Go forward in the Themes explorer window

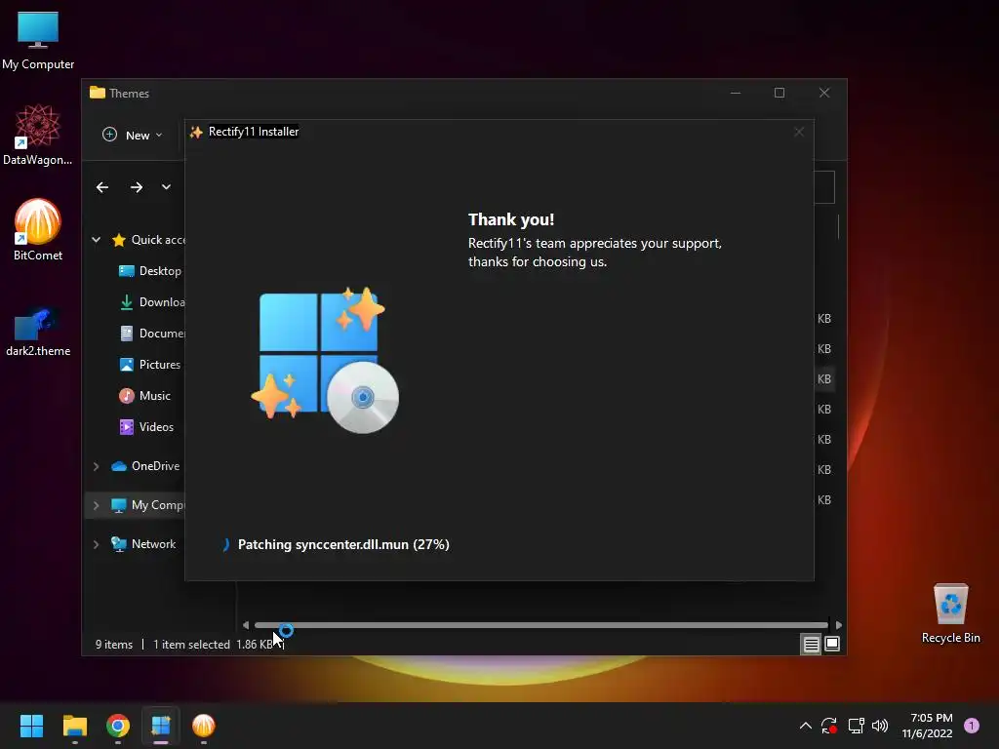pyautogui.click(x=137, y=187)
